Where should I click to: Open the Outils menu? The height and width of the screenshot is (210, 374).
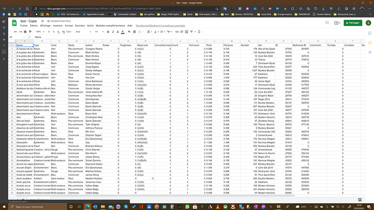coord(90,26)
